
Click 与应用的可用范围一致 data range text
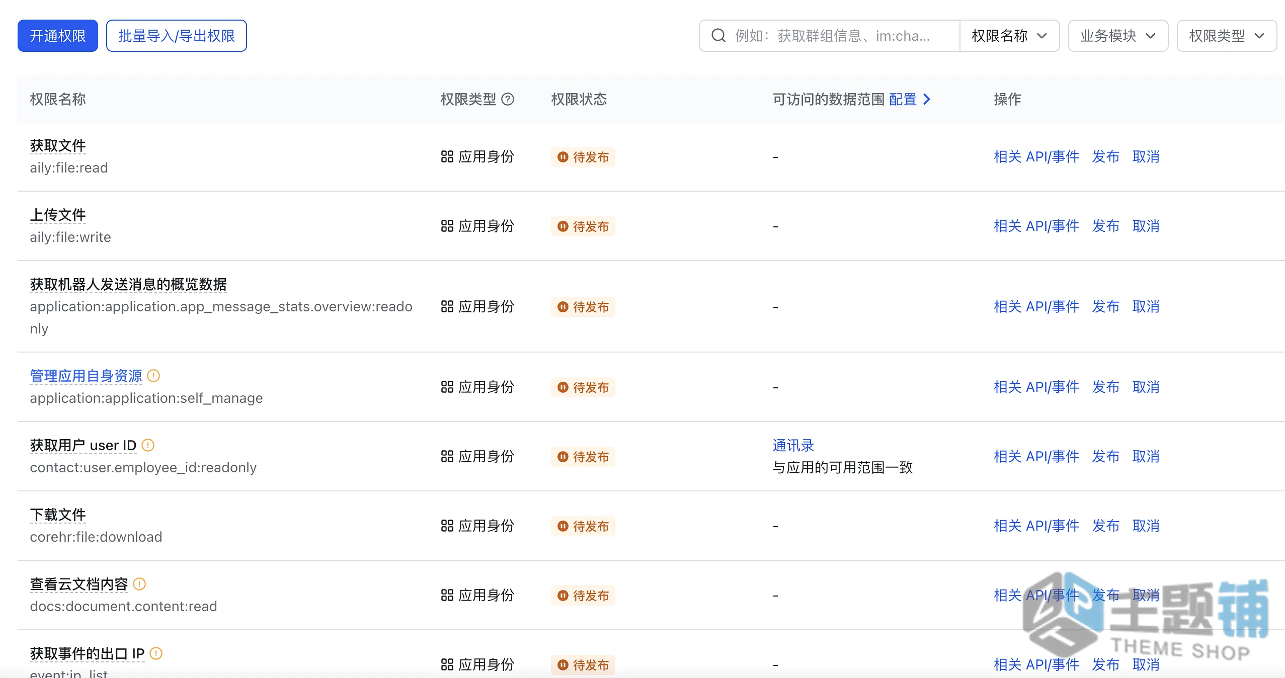(x=843, y=467)
